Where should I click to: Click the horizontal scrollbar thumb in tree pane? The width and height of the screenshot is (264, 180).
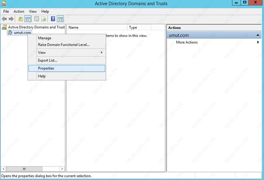click(24, 169)
